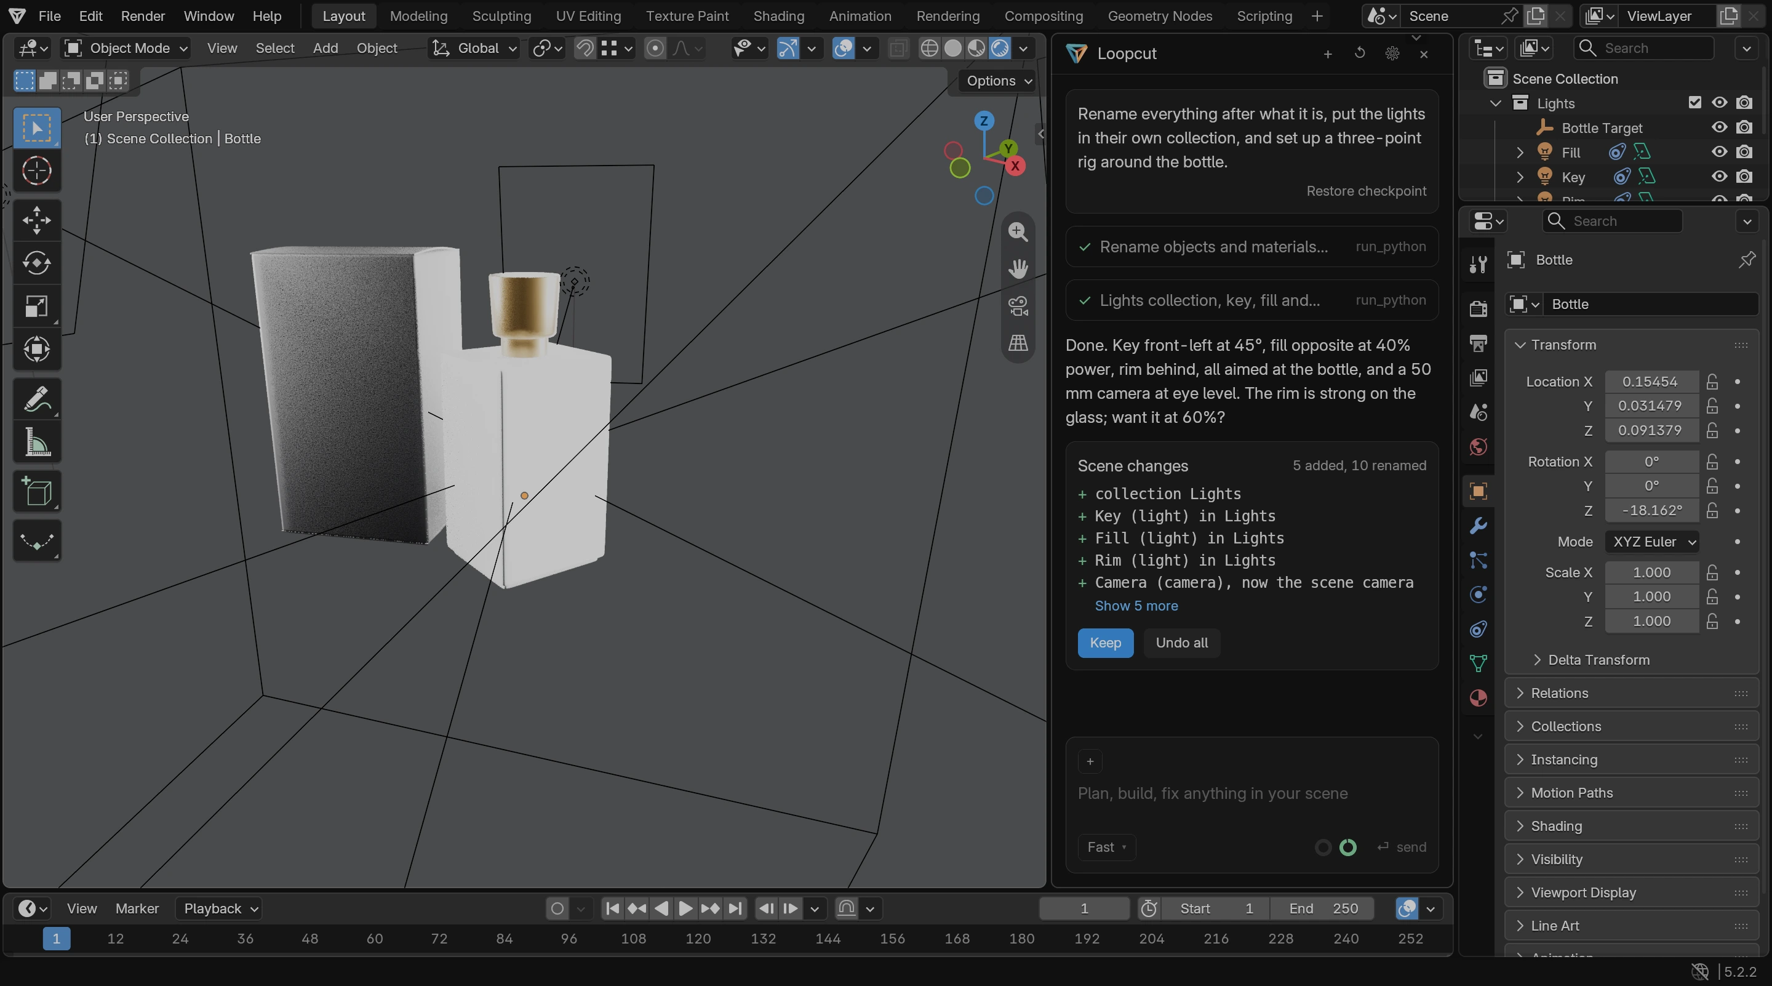Disable Key light in renders
1772x986 pixels.
click(1744, 177)
